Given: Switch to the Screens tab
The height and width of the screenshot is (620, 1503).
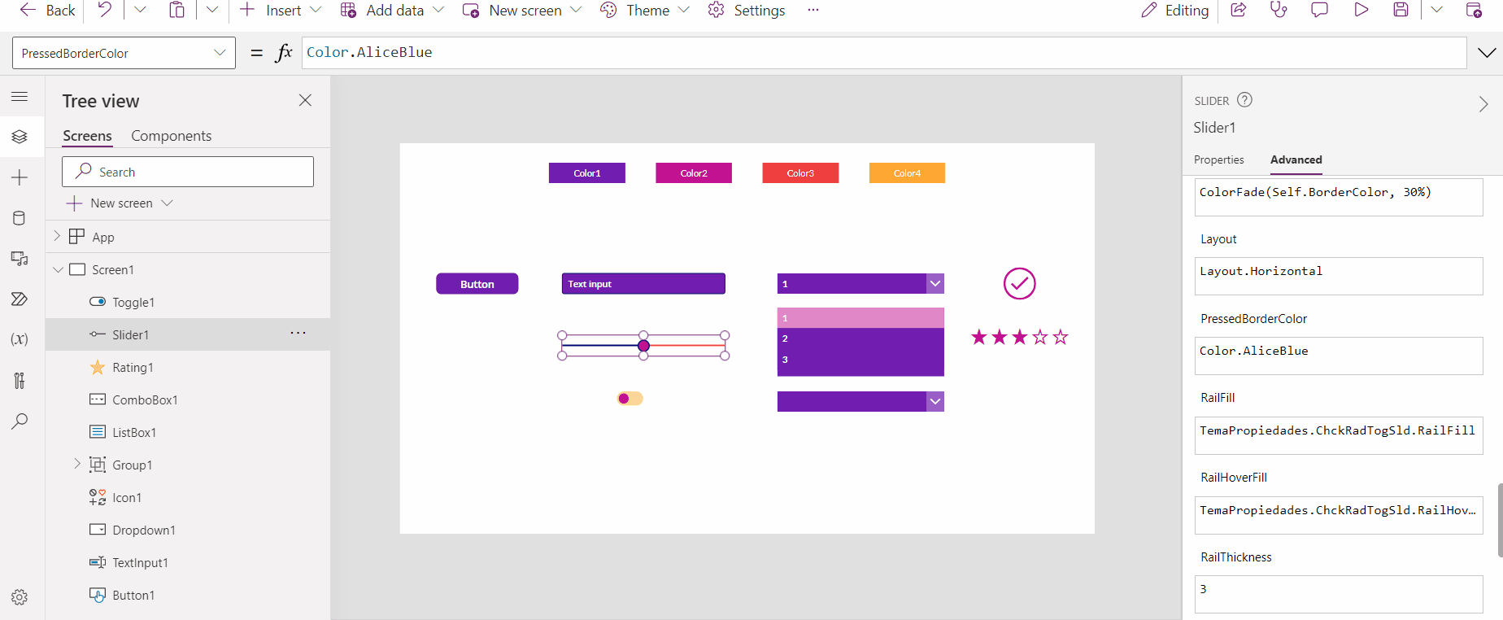Looking at the screenshot, I should [87, 136].
